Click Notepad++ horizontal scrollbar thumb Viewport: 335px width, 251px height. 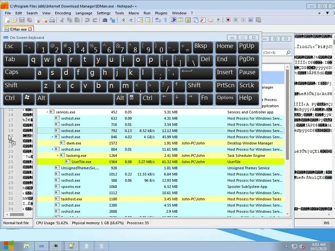click(x=17, y=214)
